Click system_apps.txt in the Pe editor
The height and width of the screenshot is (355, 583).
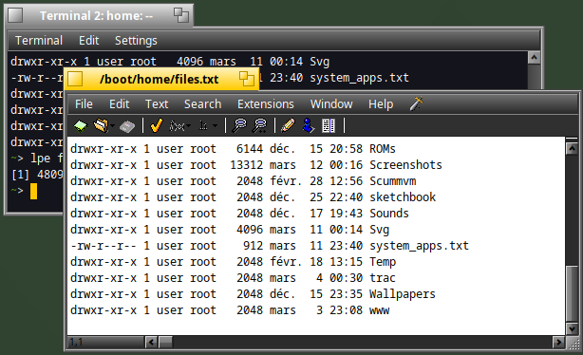coord(419,246)
